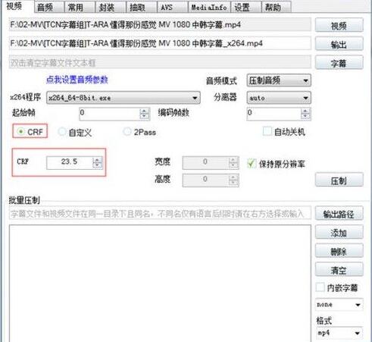
Task: Click the 删除 button
Action: pos(339,251)
